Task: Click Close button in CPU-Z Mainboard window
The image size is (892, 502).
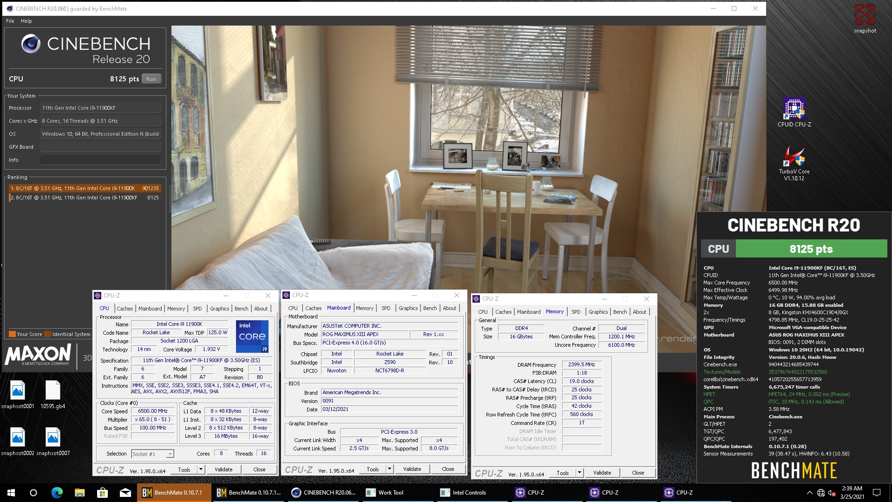Action: 448,469
